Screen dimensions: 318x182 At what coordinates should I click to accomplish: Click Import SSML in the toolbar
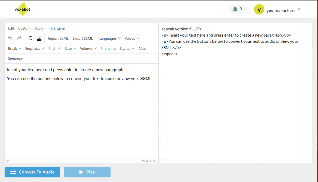pos(58,38)
